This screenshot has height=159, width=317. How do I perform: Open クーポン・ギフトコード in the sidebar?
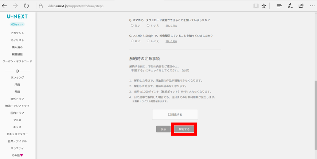point(17,61)
